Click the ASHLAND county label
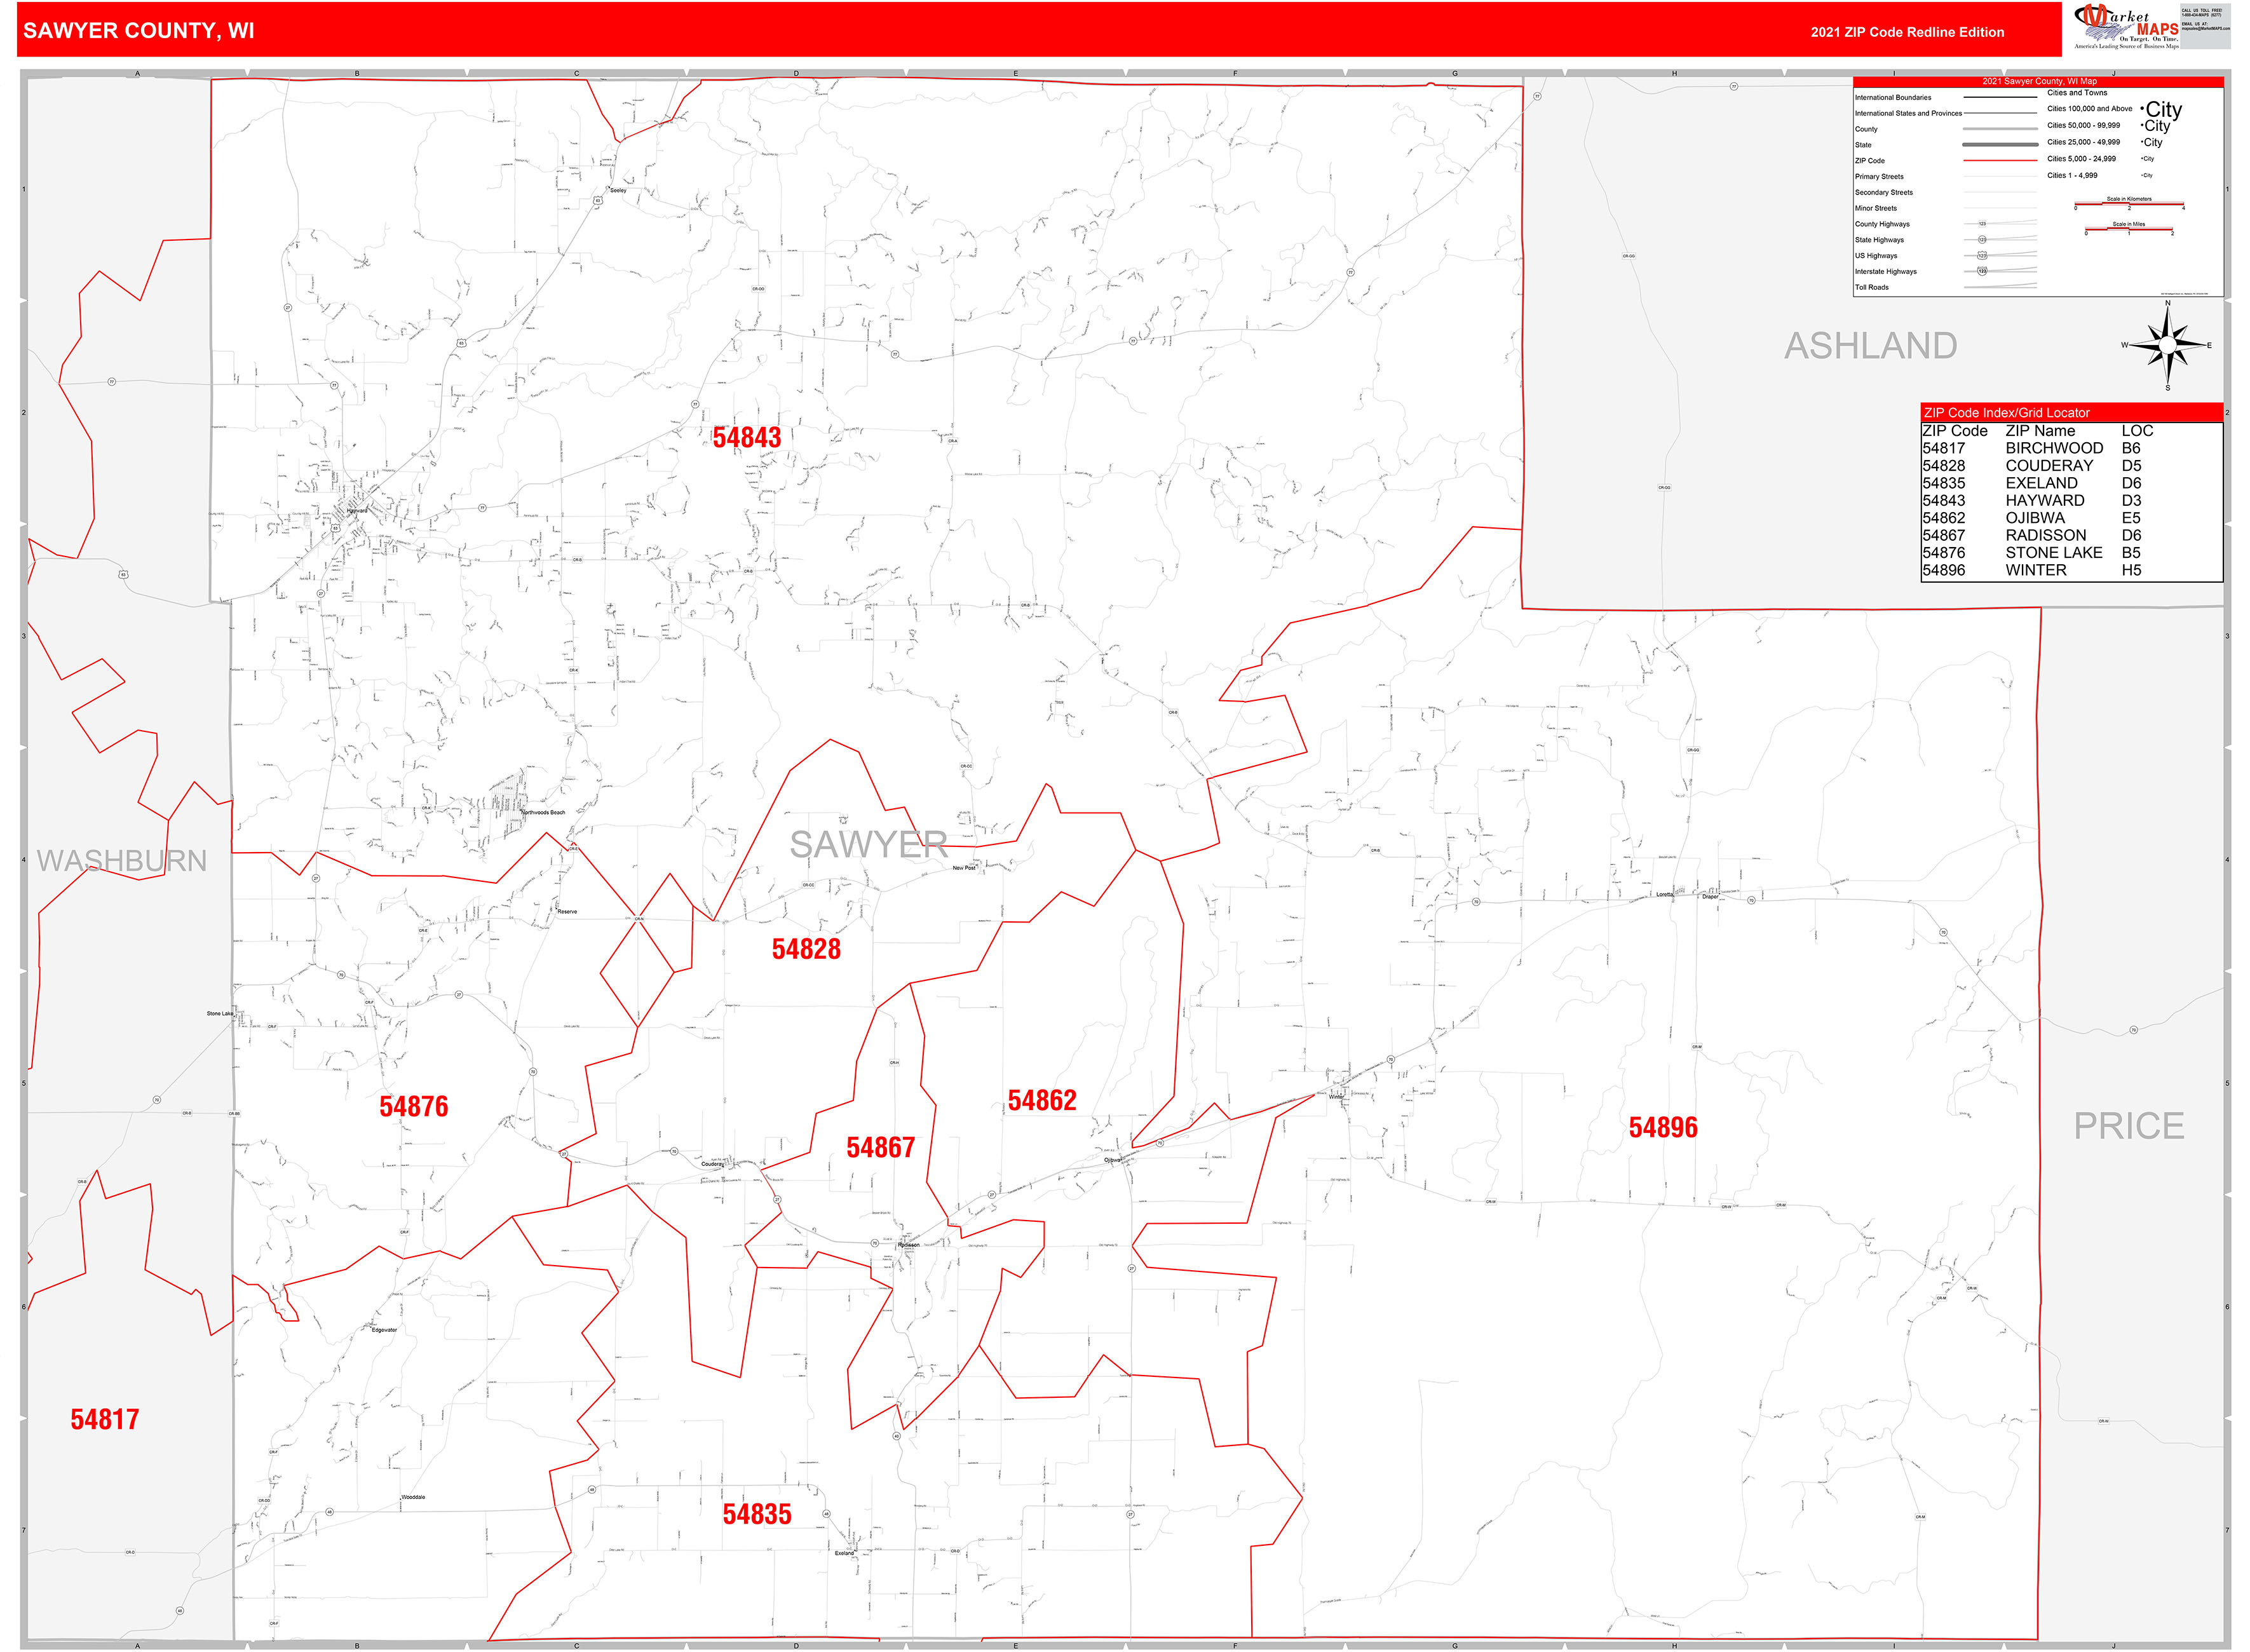This screenshot has width=2250, height=1652. pos(1870,346)
